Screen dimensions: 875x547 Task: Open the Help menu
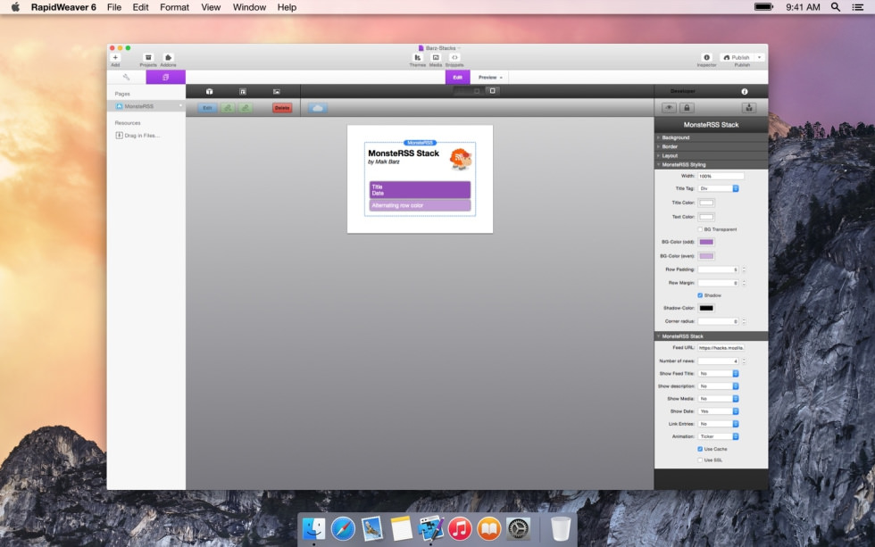click(287, 7)
